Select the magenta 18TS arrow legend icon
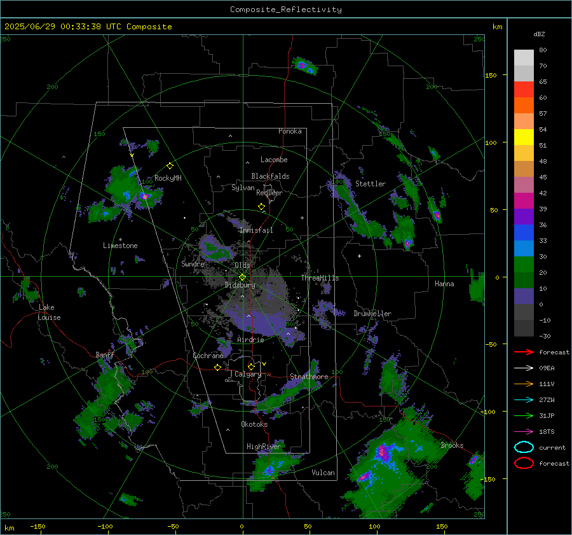 click(524, 432)
